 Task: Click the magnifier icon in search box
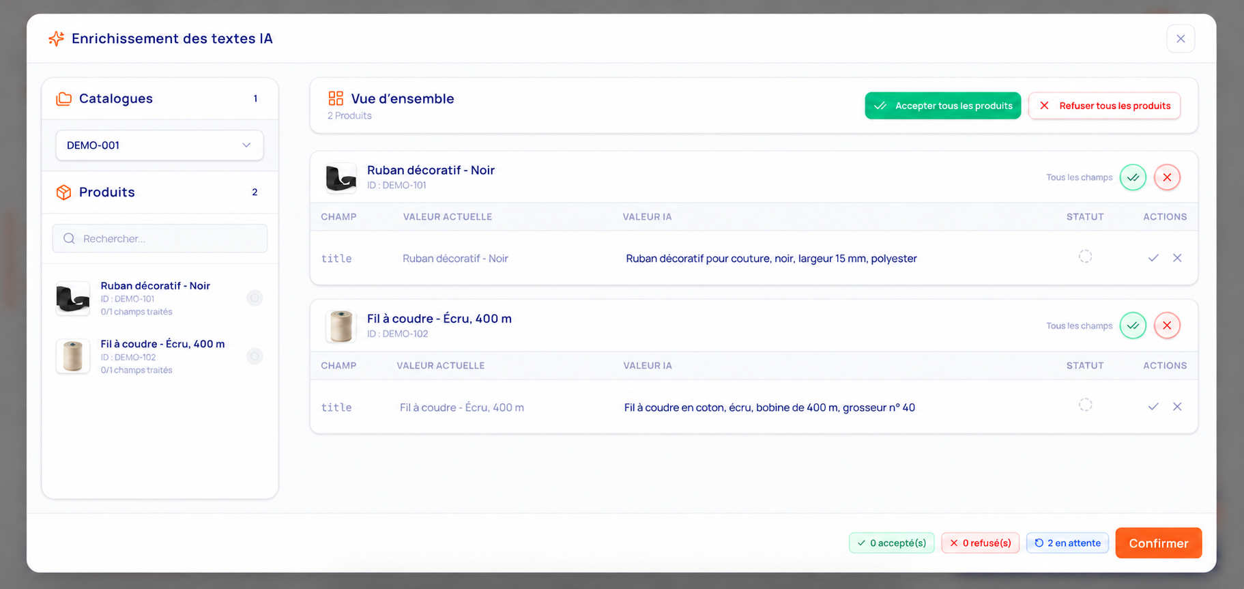pyautogui.click(x=69, y=238)
